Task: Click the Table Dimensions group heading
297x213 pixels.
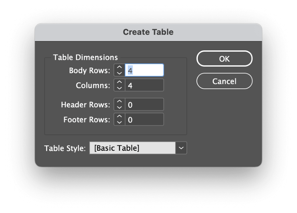Action: 85,57
